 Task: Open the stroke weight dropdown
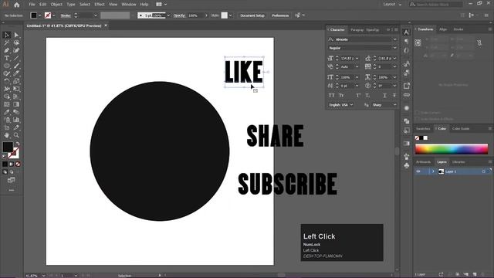95,15
